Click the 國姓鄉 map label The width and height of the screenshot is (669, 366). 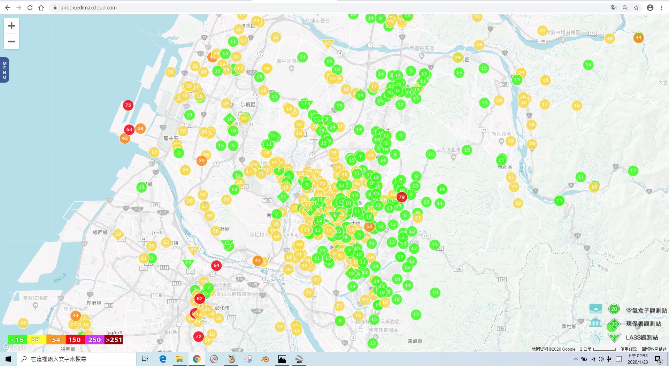pyautogui.click(x=569, y=327)
